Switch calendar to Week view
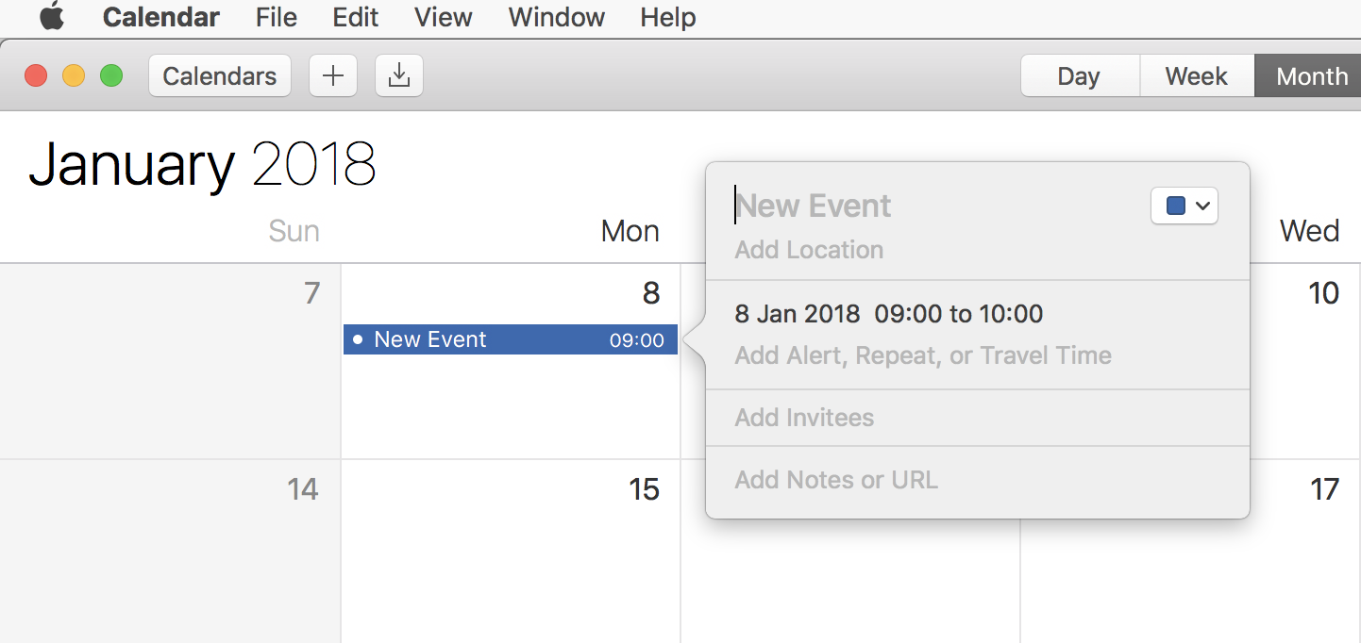This screenshot has width=1361, height=643. 1196,76
